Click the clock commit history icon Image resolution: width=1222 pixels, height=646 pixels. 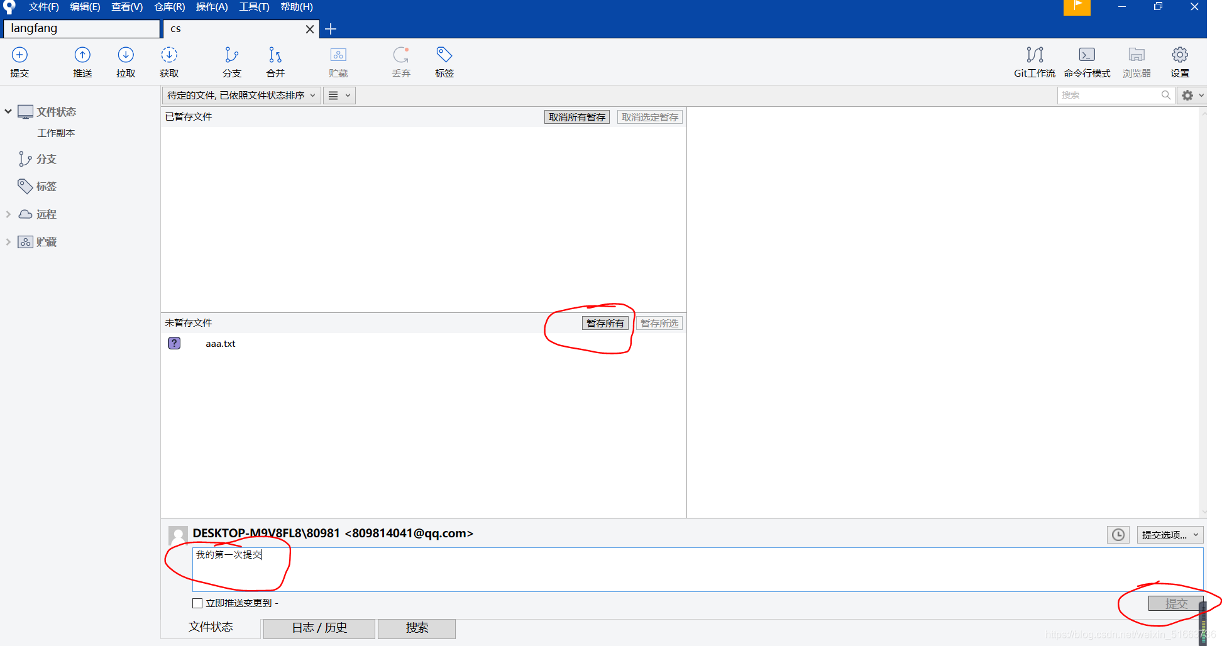click(x=1118, y=535)
